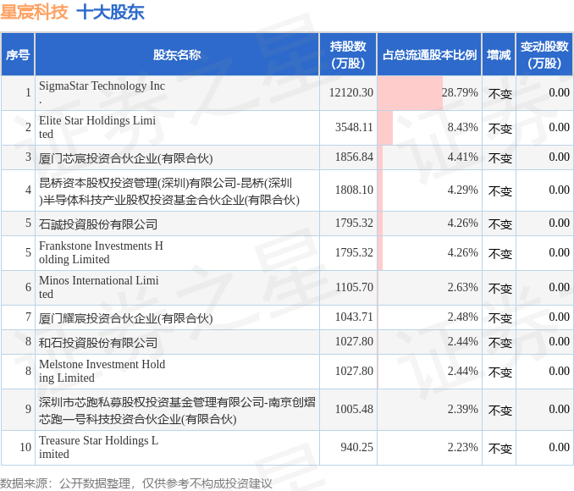Click the SigmaStar row pink proportion bar
This screenshot has height=491, width=574.
410,93
